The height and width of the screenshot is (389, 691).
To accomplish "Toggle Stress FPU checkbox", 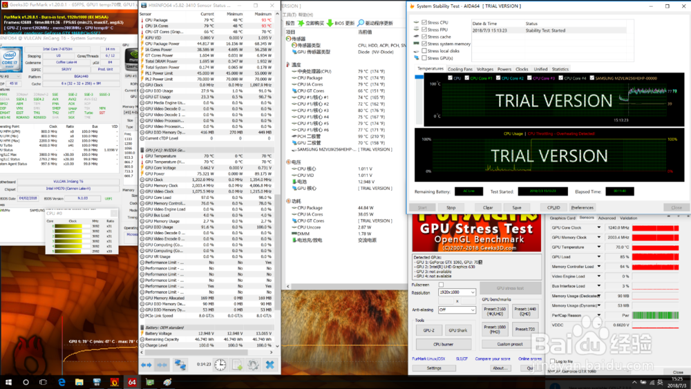I will pos(424,30).
